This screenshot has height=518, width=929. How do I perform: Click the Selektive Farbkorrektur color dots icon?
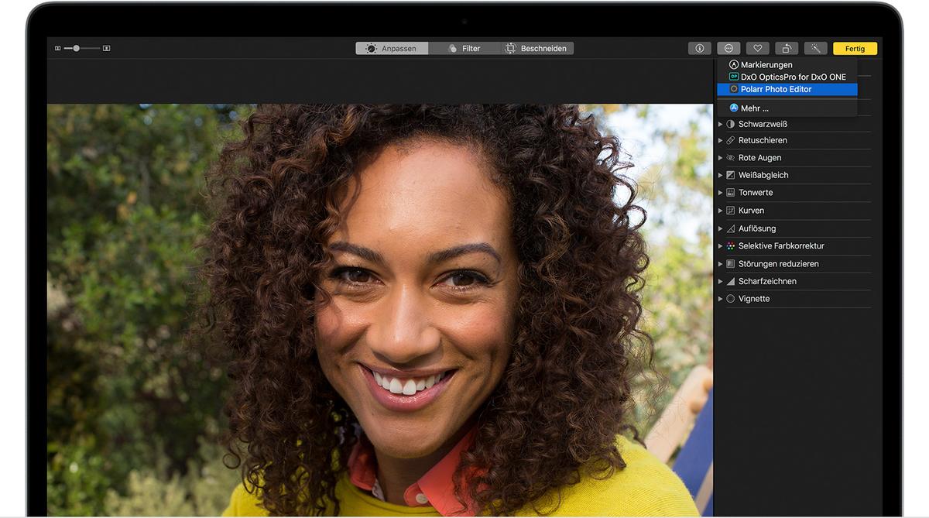click(730, 245)
